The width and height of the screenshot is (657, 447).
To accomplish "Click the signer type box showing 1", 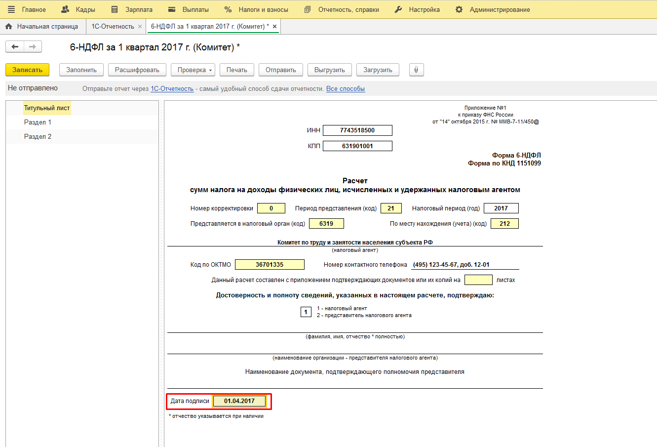I will pyautogui.click(x=306, y=312).
